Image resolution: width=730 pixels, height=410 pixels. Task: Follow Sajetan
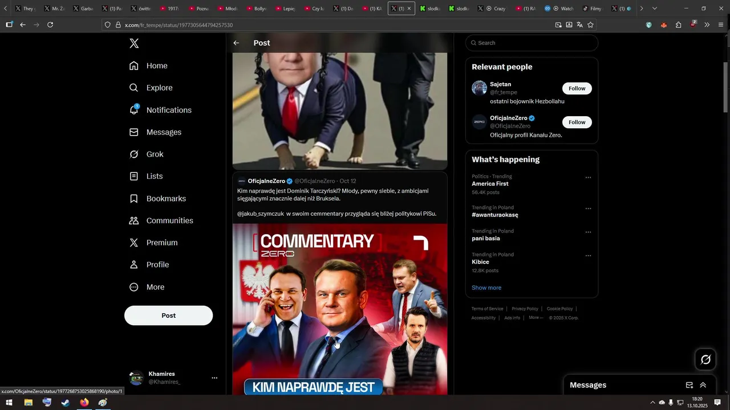click(x=577, y=88)
